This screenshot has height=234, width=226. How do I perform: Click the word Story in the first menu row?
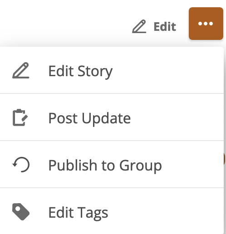[95, 72]
